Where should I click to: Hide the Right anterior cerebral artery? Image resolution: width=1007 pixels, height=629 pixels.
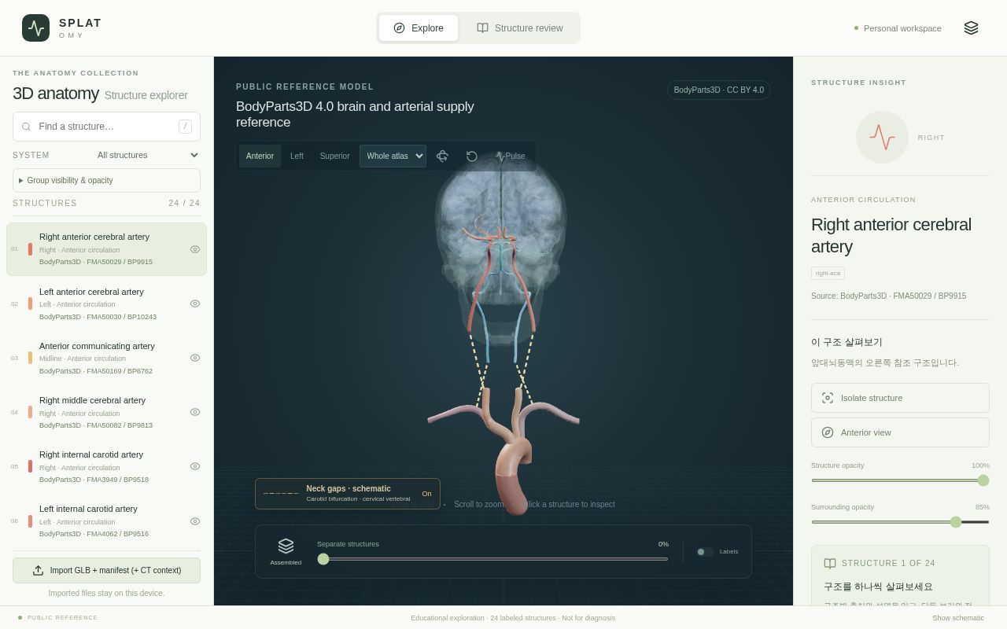pyautogui.click(x=195, y=249)
